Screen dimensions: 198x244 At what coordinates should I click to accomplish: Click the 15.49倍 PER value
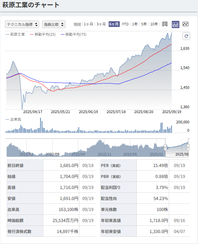tap(161, 165)
